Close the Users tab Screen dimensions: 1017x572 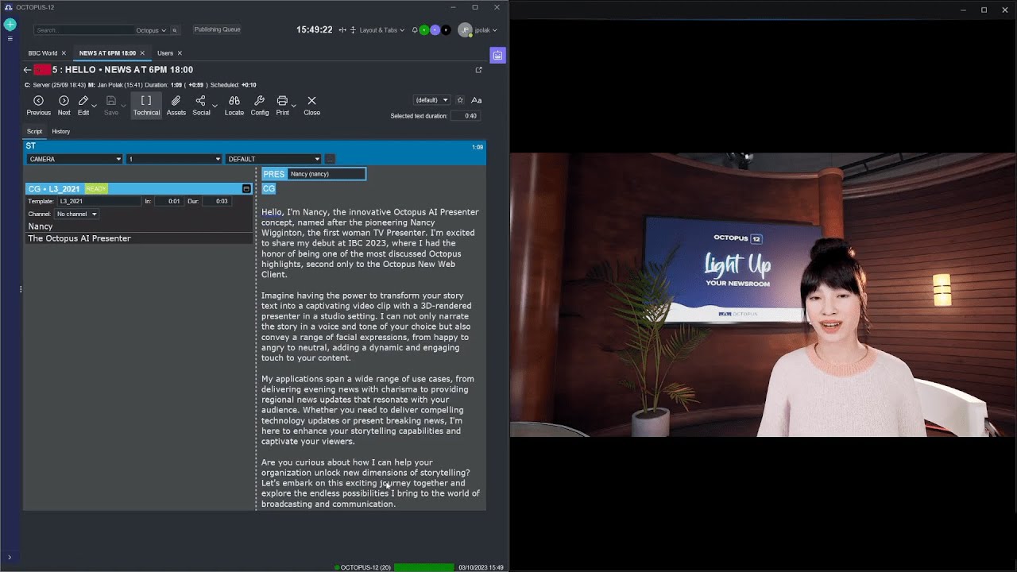point(180,53)
